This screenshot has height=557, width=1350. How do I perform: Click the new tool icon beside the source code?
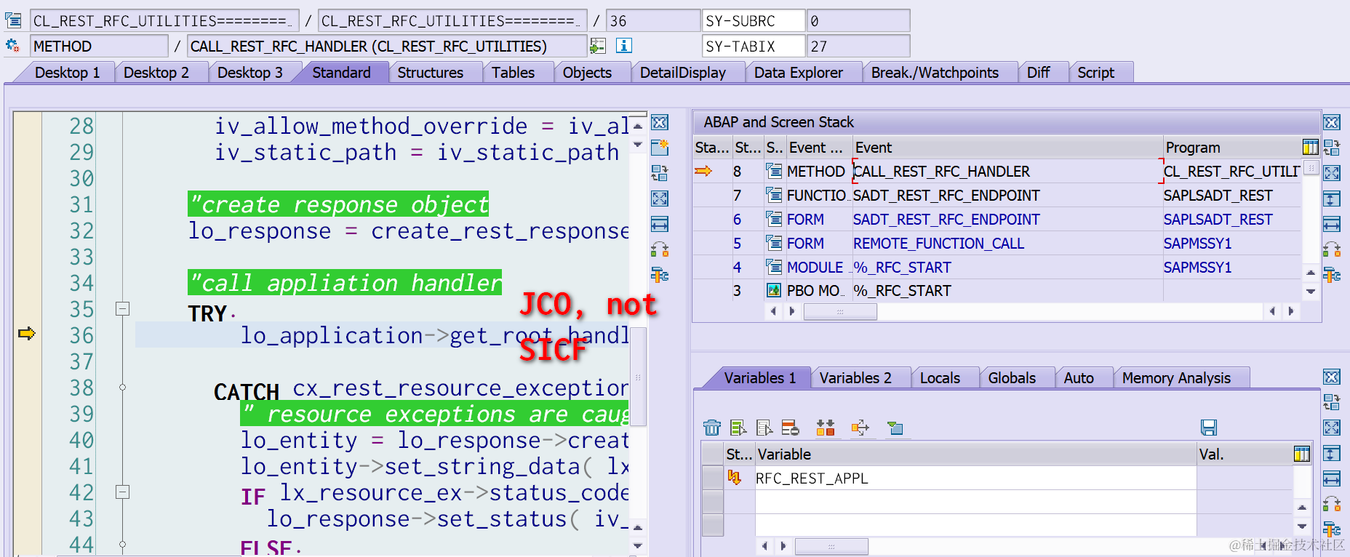660,148
